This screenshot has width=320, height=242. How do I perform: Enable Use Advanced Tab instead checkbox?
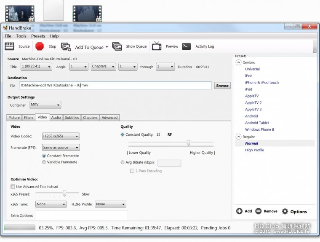[x=13, y=186]
